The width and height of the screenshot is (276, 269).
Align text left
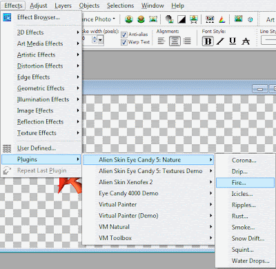click(161, 41)
